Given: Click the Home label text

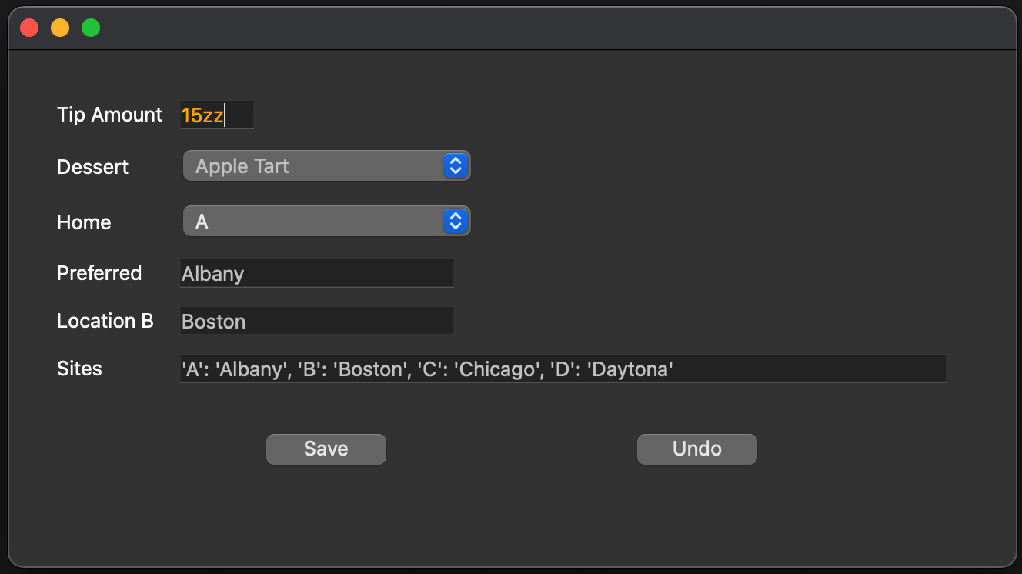Looking at the screenshot, I should pos(84,222).
